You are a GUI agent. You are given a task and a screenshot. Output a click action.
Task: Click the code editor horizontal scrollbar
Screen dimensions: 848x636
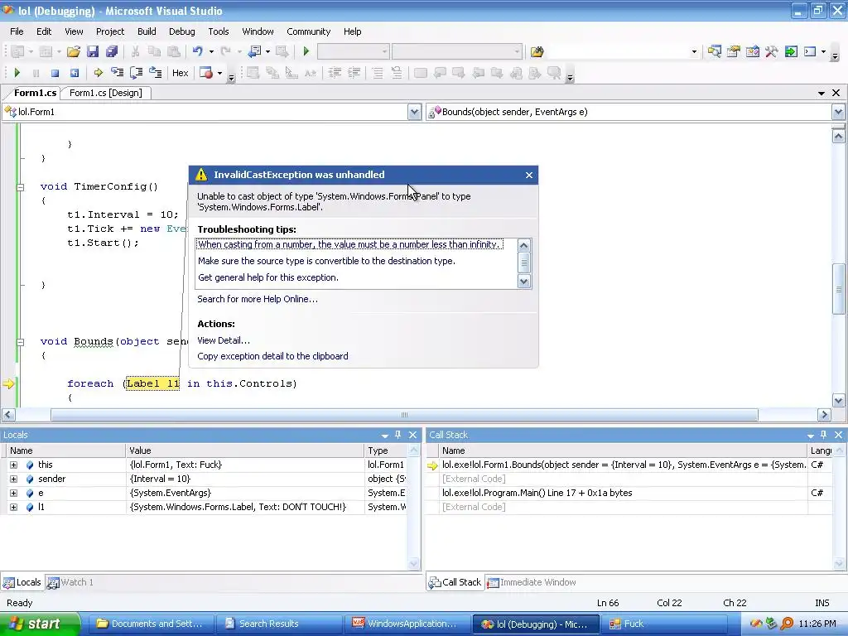(404, 415)
